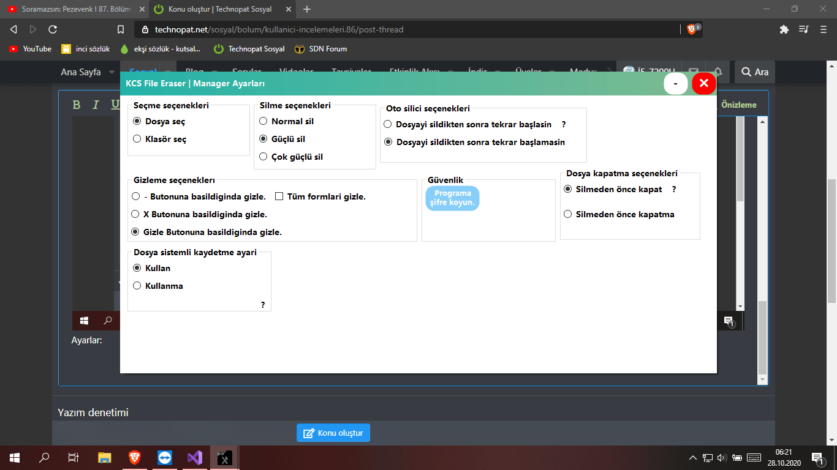Open TeamViewer from the taskbar

pyautogui.click(x=165, y=458)
